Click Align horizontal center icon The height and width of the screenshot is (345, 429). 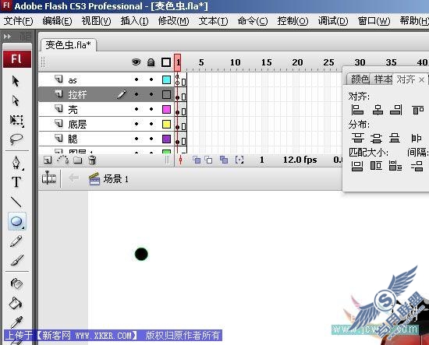click(x=378, y=110)
